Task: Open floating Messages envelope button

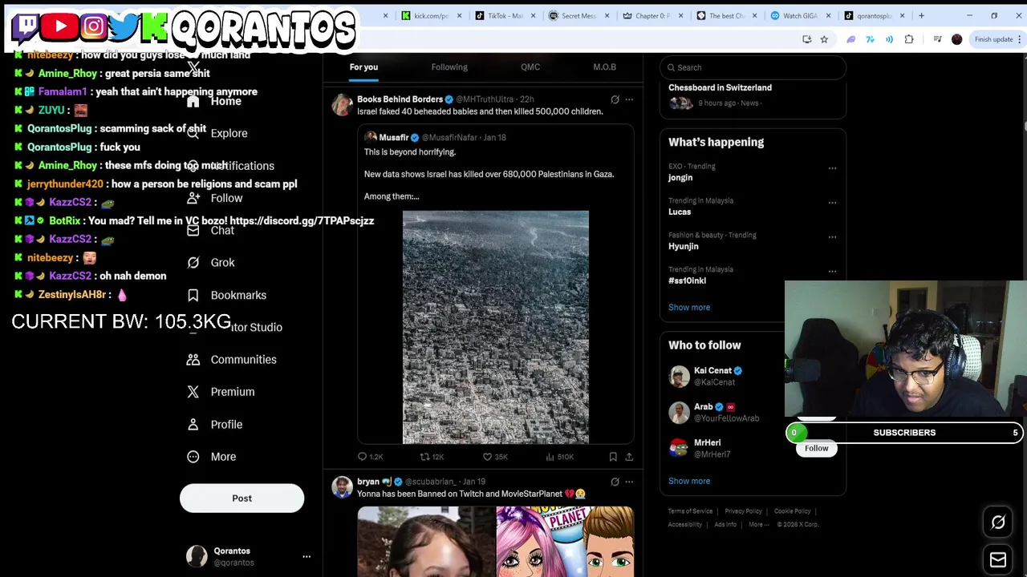Action: (998, 559)
